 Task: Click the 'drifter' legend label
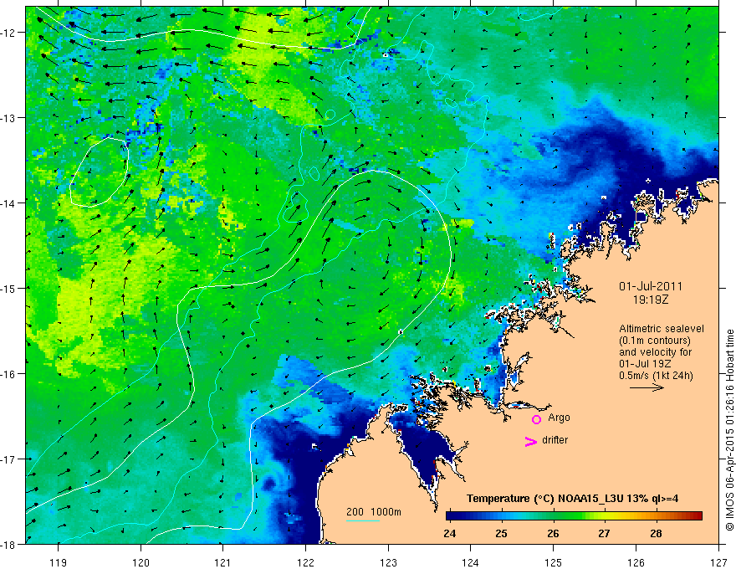click(x=555, y=440)
